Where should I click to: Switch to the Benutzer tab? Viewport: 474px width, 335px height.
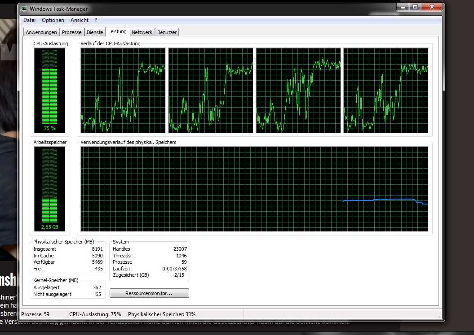(x=167, y=32)
